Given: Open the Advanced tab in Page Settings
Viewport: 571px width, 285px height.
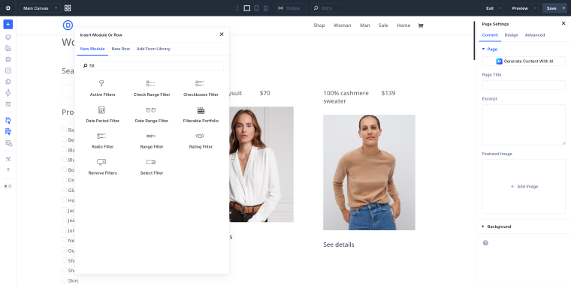Looking at the screenshot, I should [535, 35].
